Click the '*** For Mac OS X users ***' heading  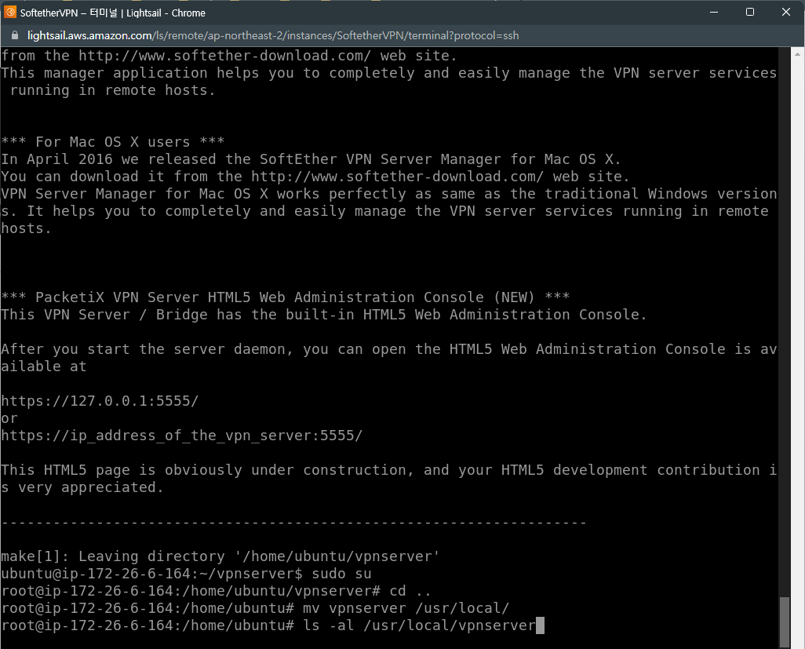pos(112,142)
